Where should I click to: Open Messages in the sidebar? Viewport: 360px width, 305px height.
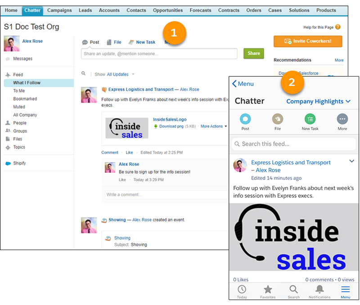point(23,59)
